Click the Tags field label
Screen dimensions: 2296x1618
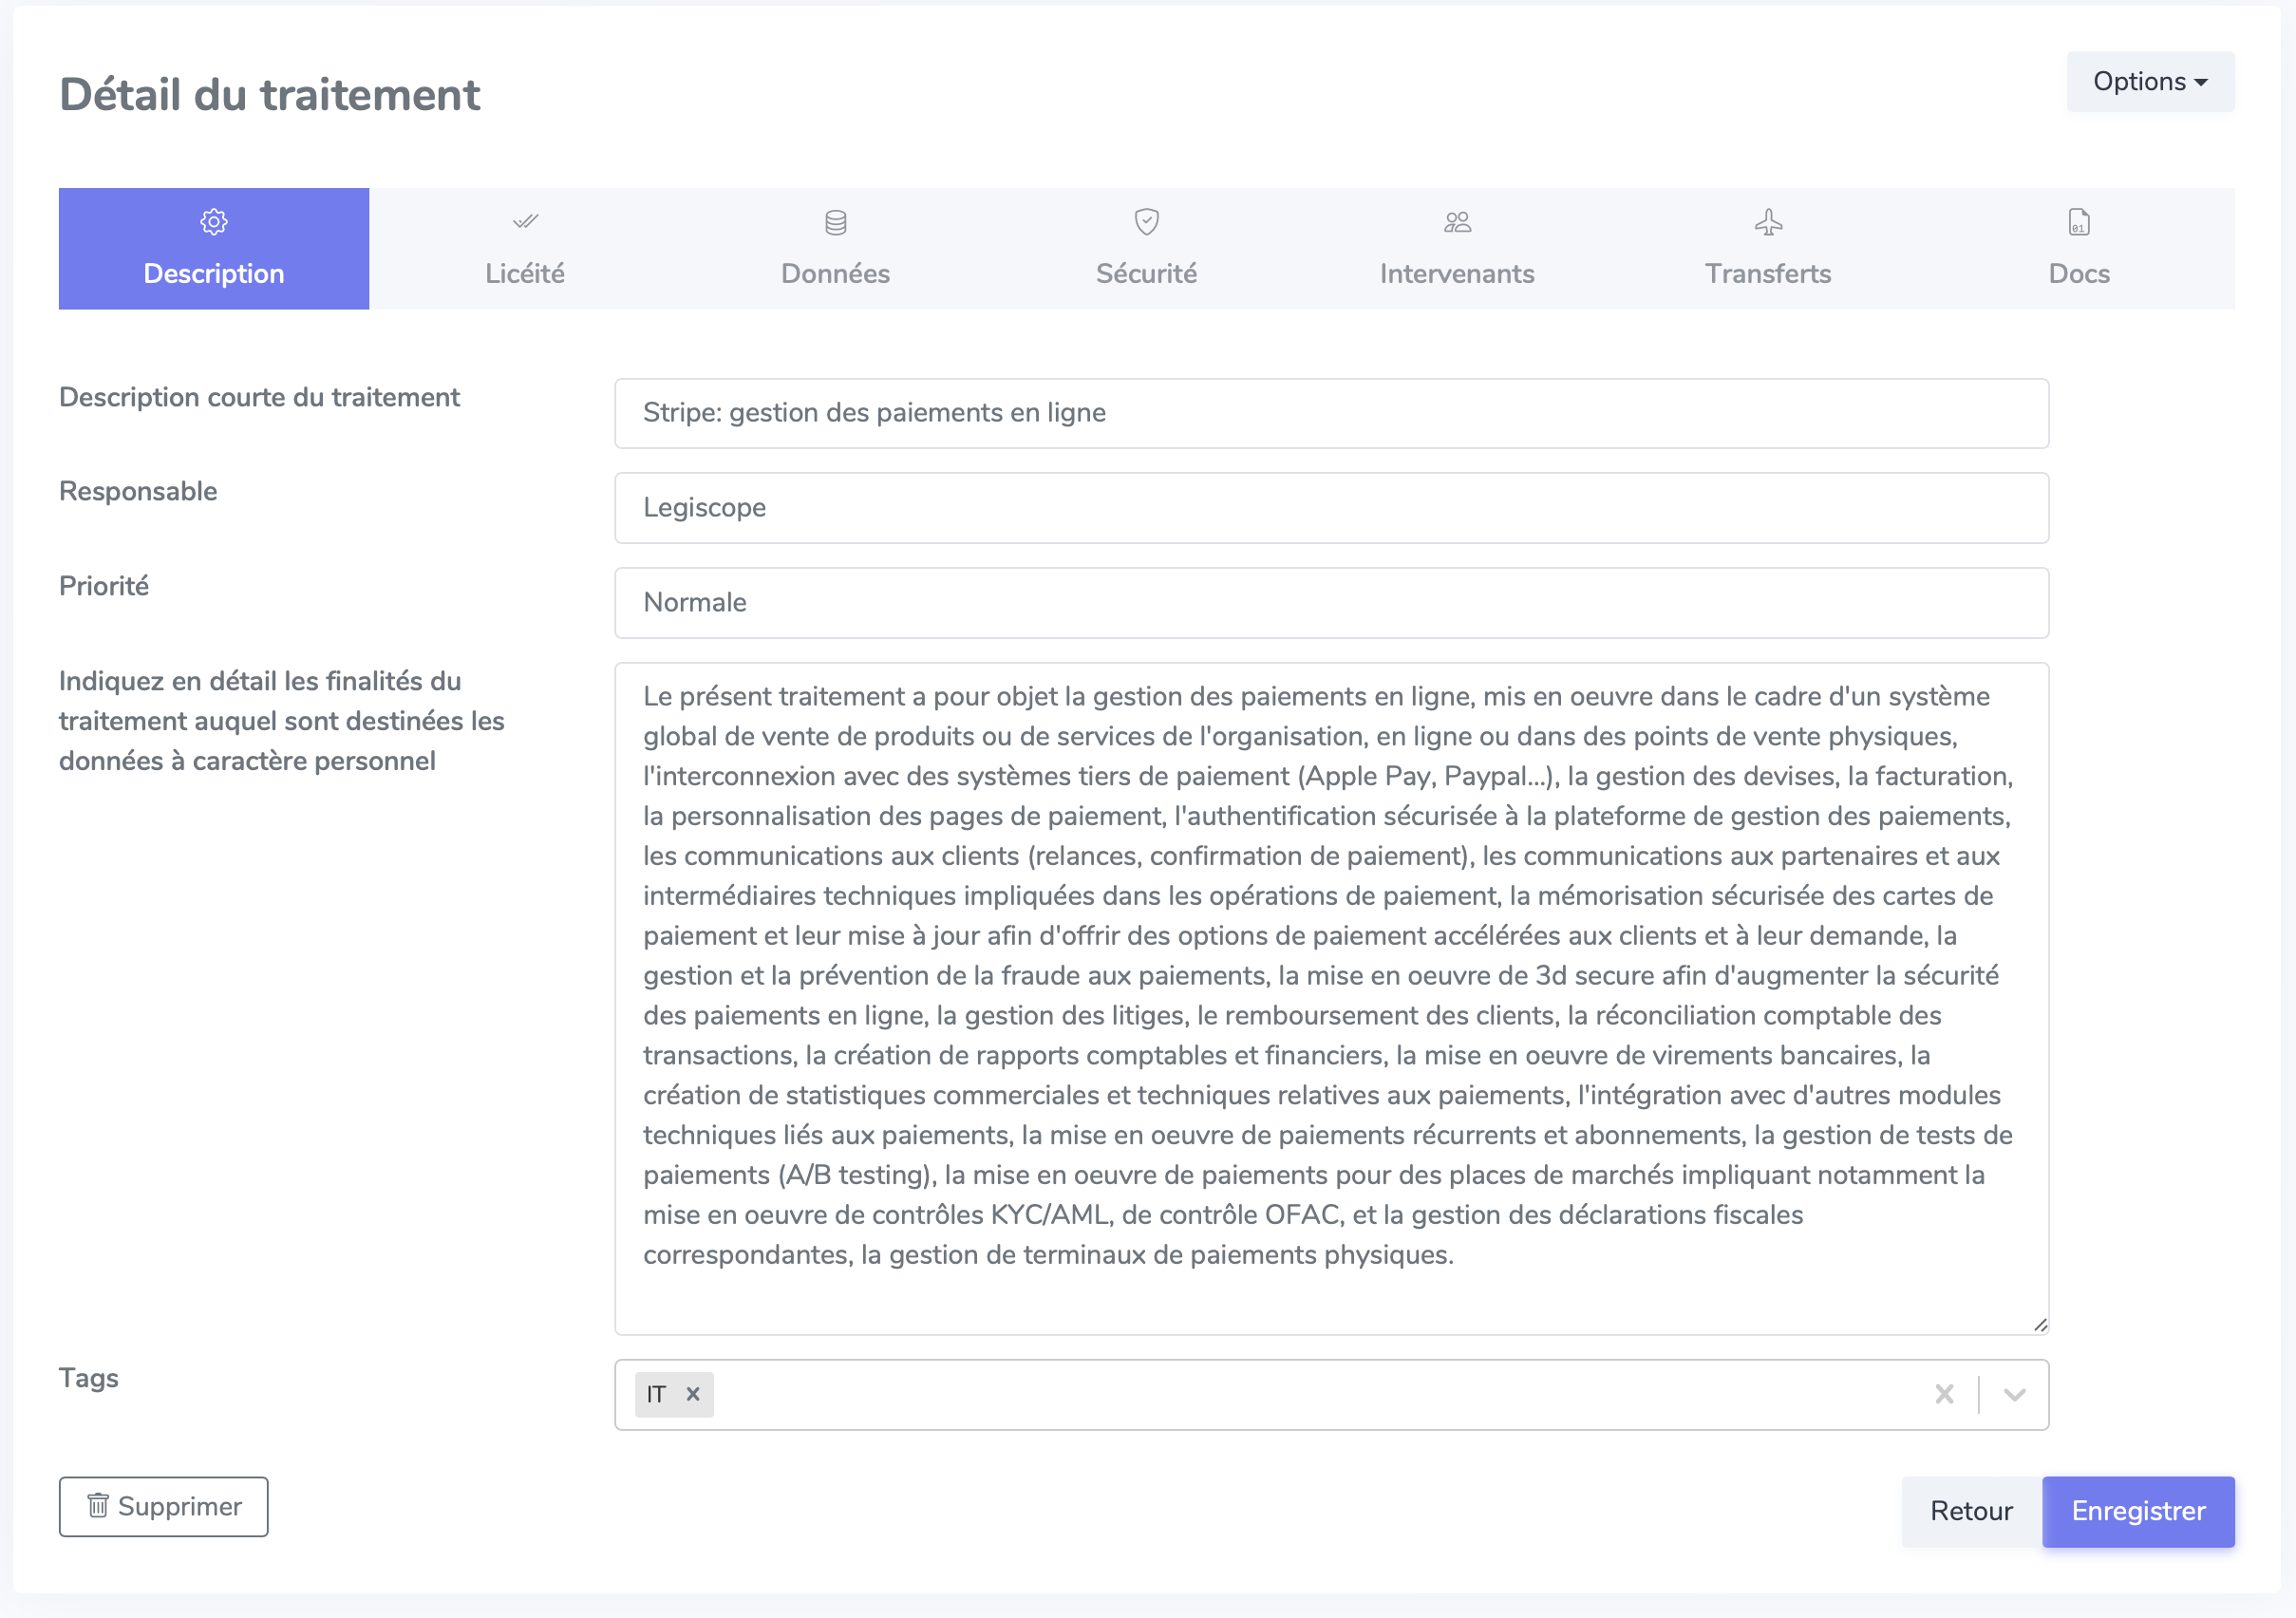[89, 1378]
